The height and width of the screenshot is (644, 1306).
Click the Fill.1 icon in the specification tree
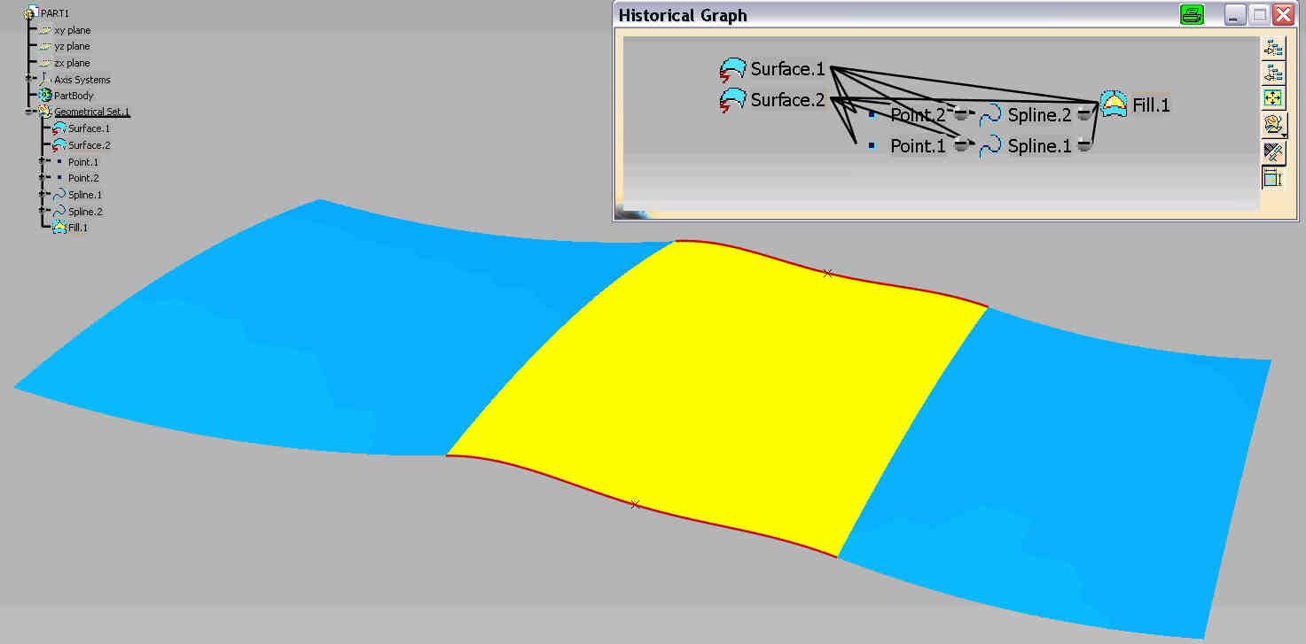59,228
